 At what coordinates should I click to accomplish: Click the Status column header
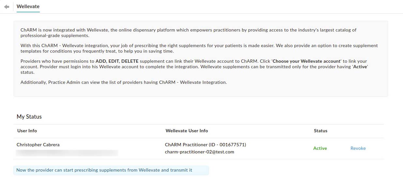click(321, 131)
